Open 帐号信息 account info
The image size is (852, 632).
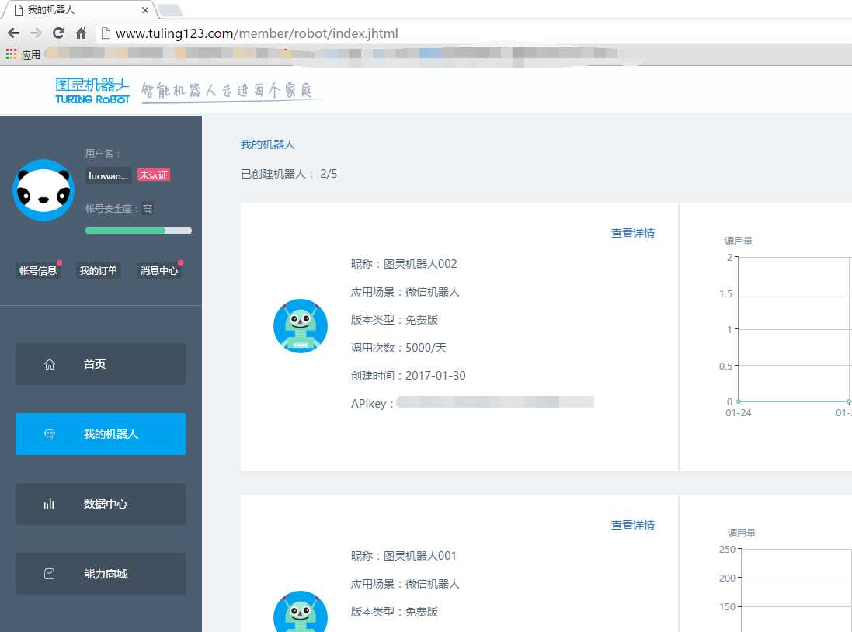coord(38,270)
